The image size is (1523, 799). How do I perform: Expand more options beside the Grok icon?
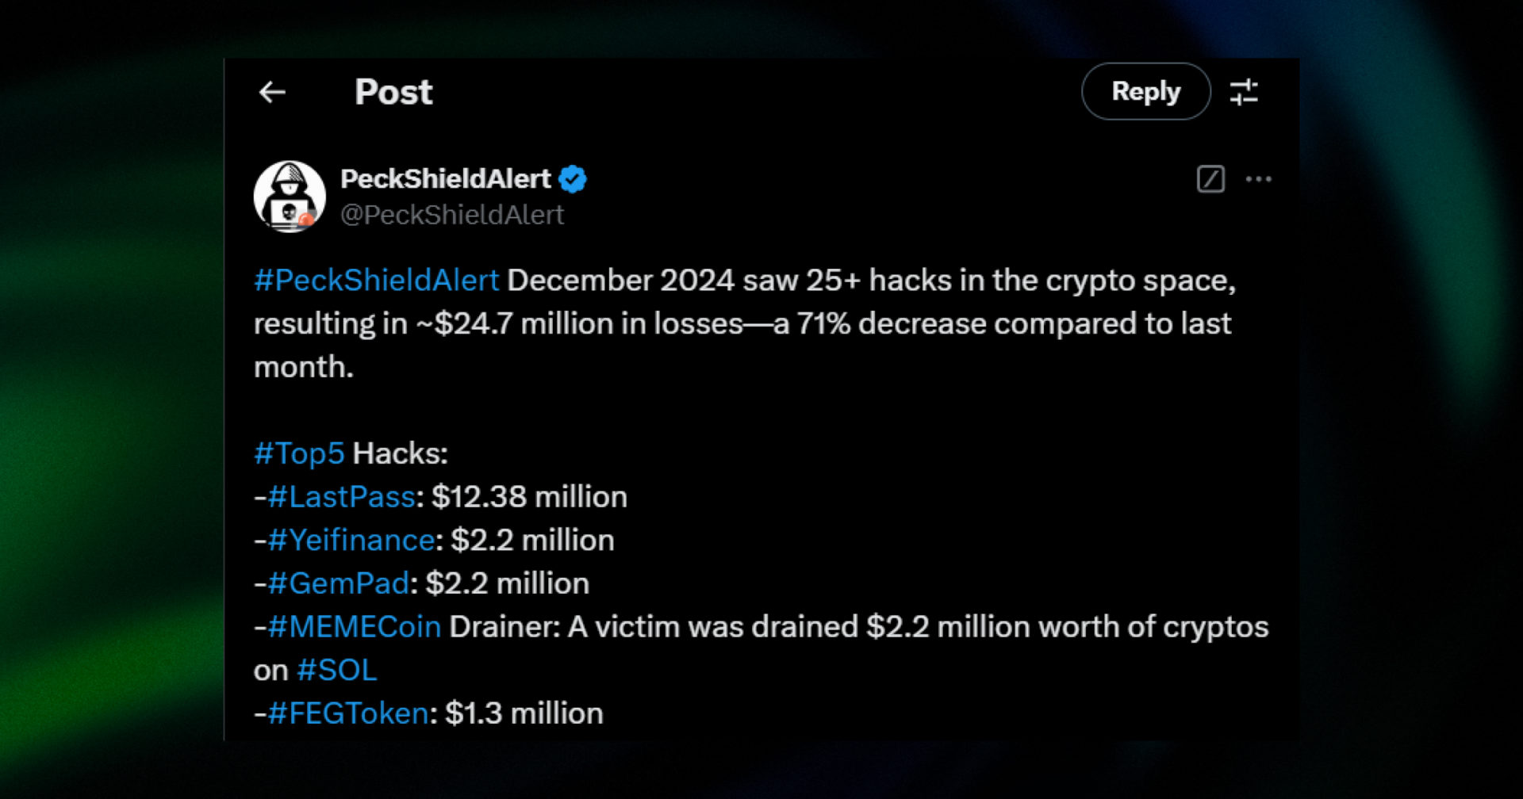[1260, 179]
